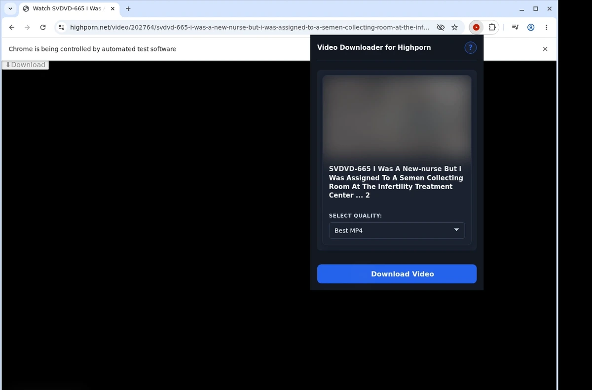Click the Video Downloader for Highporn heading
Image resolution: width=592 pixels, height=390 pixels.
pyautogui.click(x=374, y=47)
